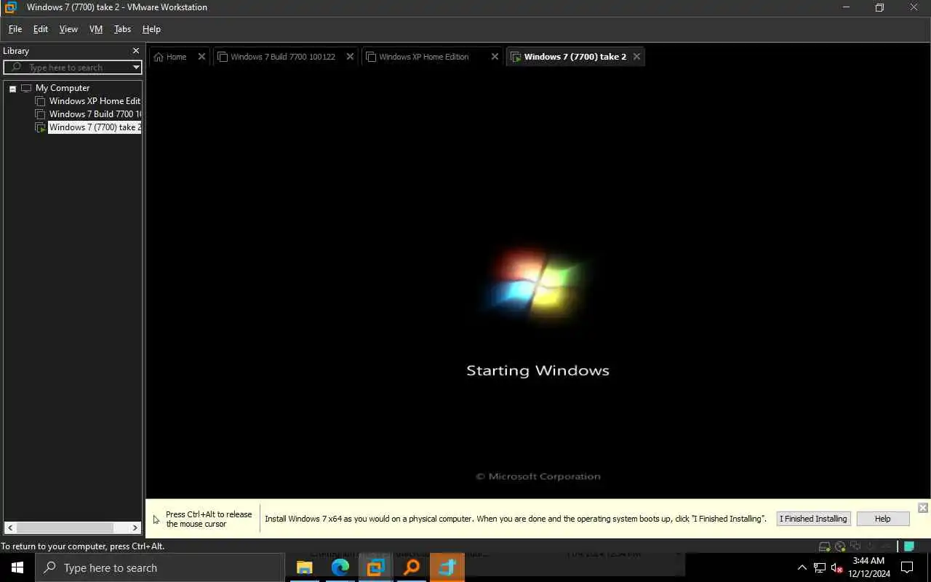Focus the Library search field
This screenshot has width=931, height=582.
tap(73, 67)
